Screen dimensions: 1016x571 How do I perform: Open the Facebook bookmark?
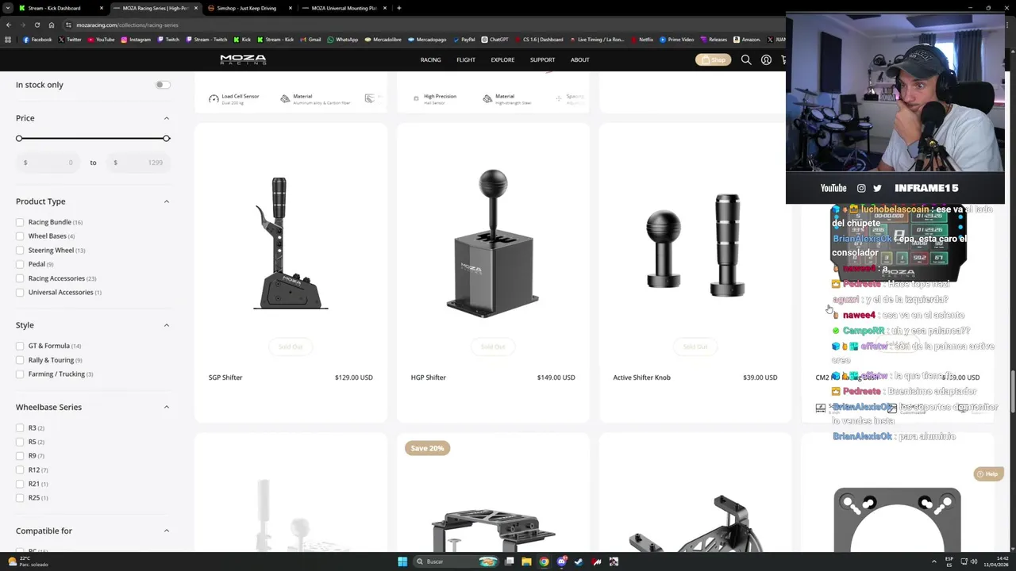[x=37, y=40]
